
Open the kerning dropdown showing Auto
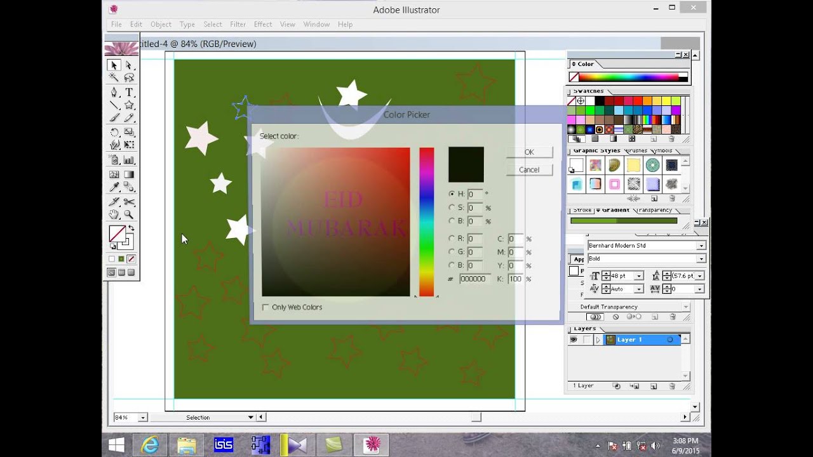pos(639,289)
